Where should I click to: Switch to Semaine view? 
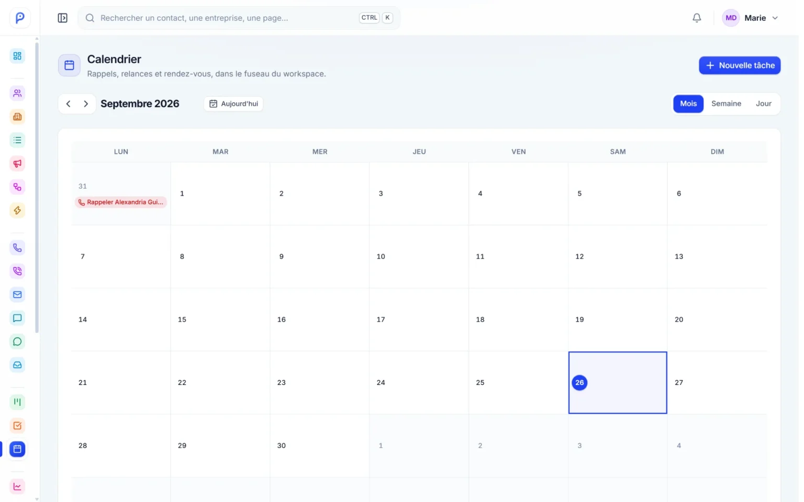[x=726, y=104]
